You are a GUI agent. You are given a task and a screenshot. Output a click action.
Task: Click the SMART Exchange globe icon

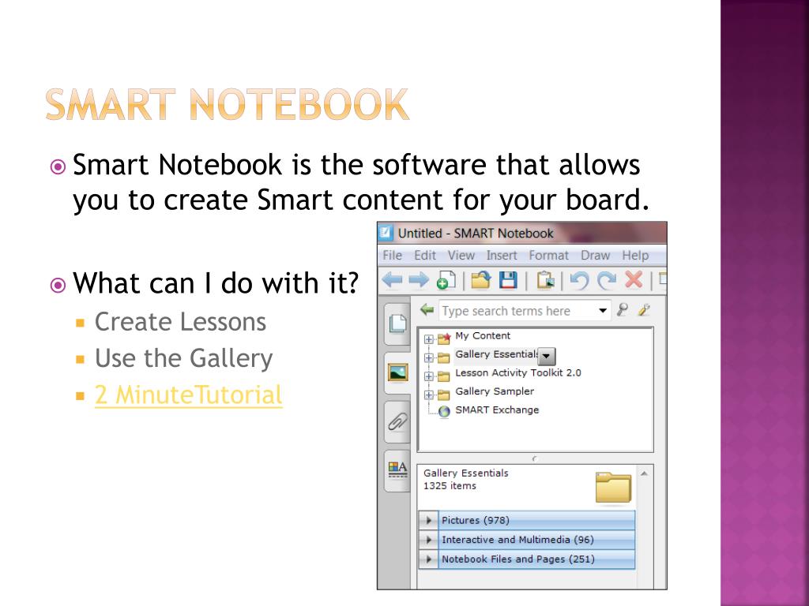(444, 411)
